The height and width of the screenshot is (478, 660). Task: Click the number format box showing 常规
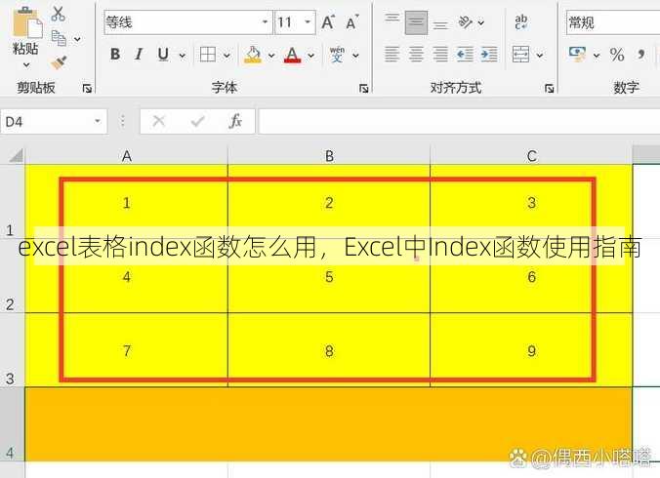(613, 22)
